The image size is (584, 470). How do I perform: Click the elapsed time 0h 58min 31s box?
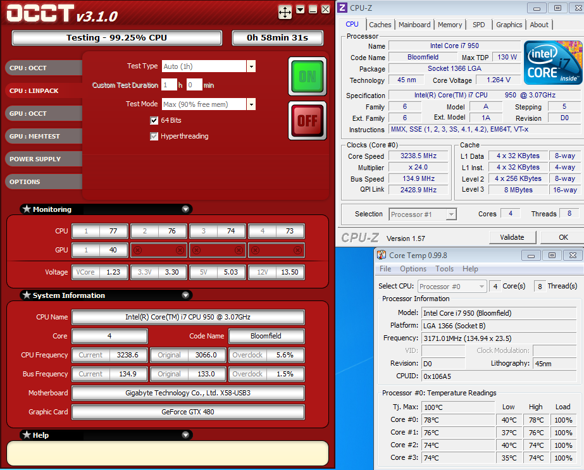pos(278,37)
